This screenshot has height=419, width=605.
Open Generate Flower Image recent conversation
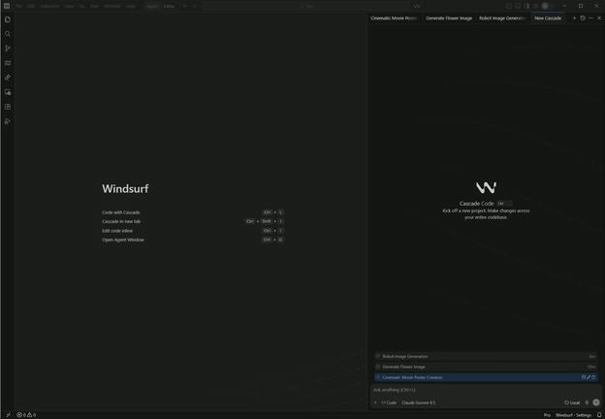pyautogui.click(x=486, y=367)
